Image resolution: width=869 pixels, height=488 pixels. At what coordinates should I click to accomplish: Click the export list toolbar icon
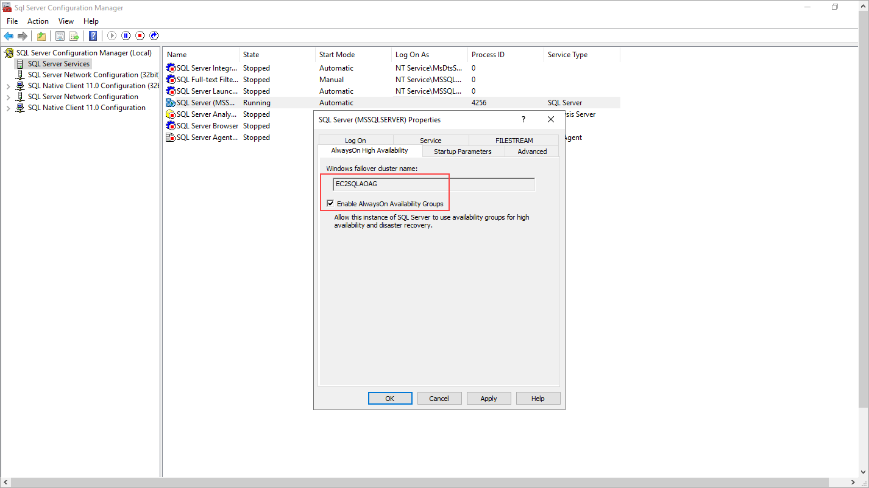coord(74,35)
